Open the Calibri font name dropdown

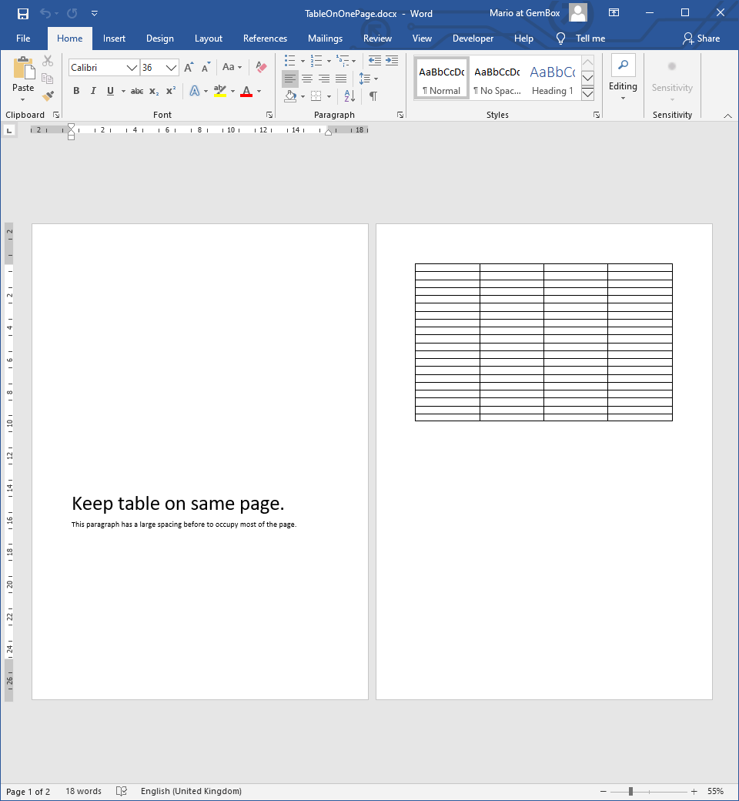(x=132, y=68)
